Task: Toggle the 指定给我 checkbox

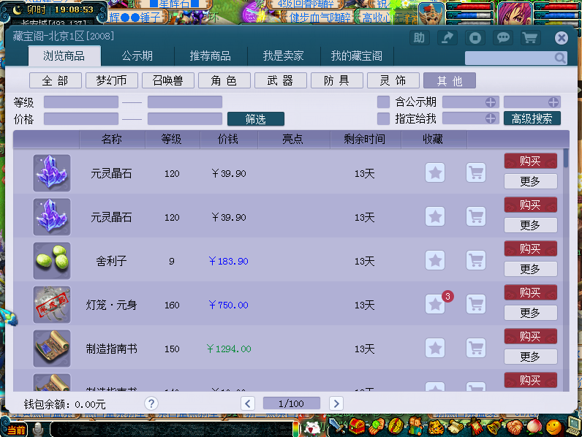Action: click(383, 118)
